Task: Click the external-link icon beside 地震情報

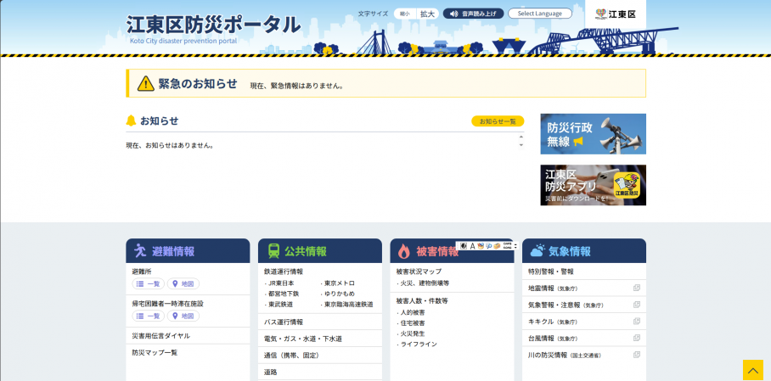Action: coord(637,289)
